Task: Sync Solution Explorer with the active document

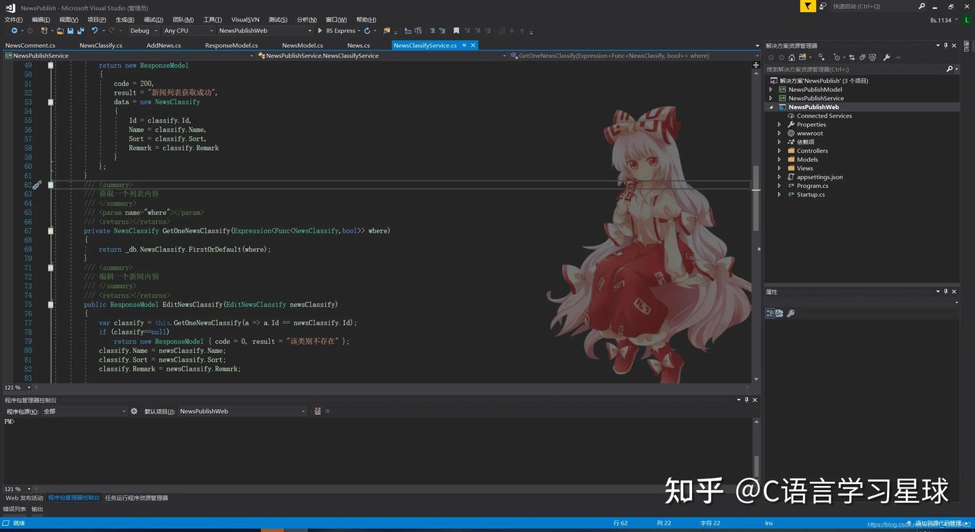Action: point(852,57)
